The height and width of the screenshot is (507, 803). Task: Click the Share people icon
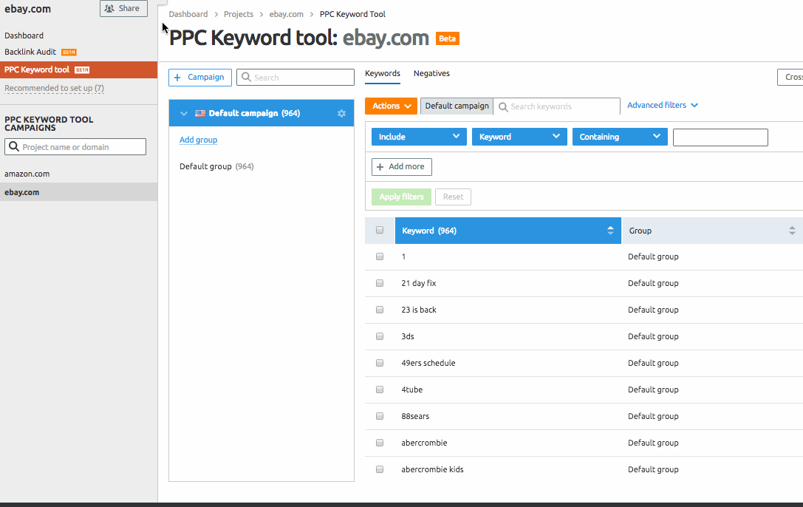pos(109,9)
